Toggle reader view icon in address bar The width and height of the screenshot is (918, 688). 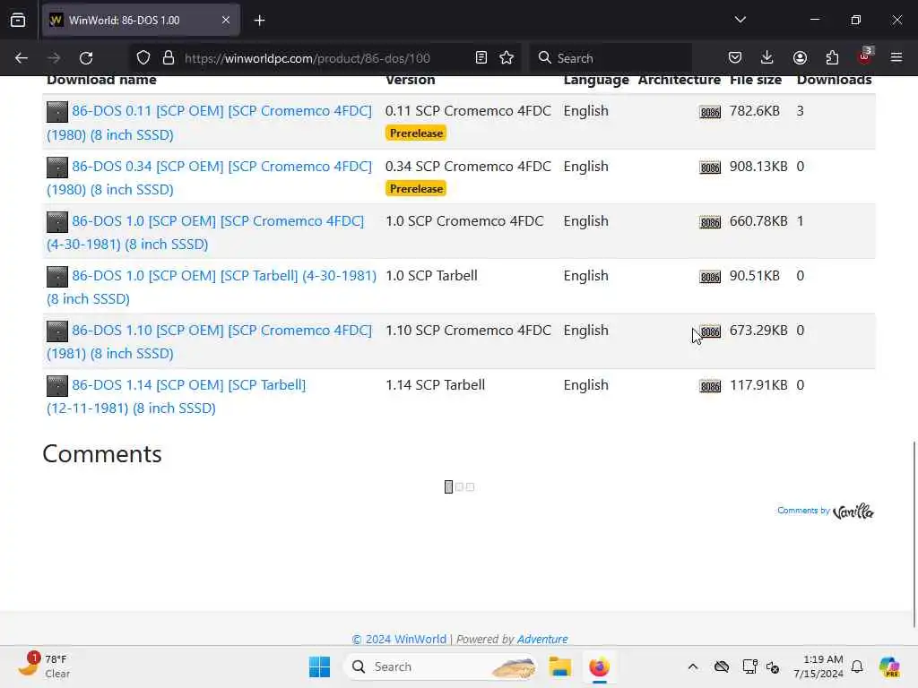(x=481, y=58)
